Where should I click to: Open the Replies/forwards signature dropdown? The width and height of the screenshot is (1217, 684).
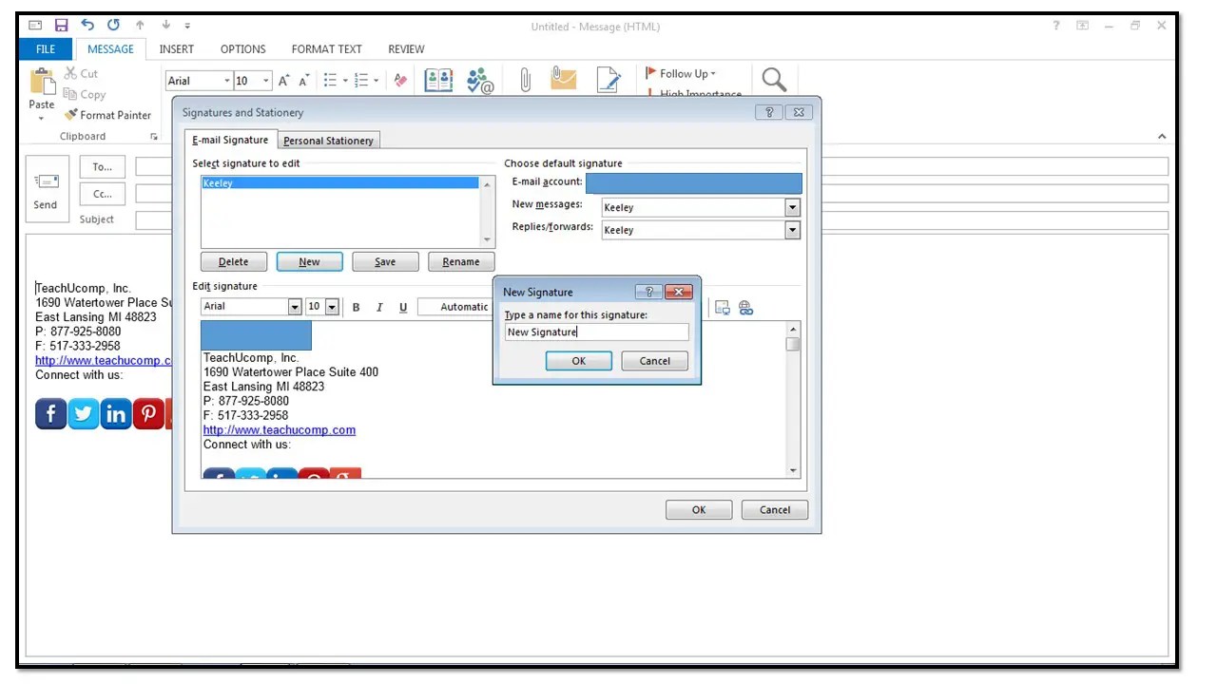[x=791, y=230]
